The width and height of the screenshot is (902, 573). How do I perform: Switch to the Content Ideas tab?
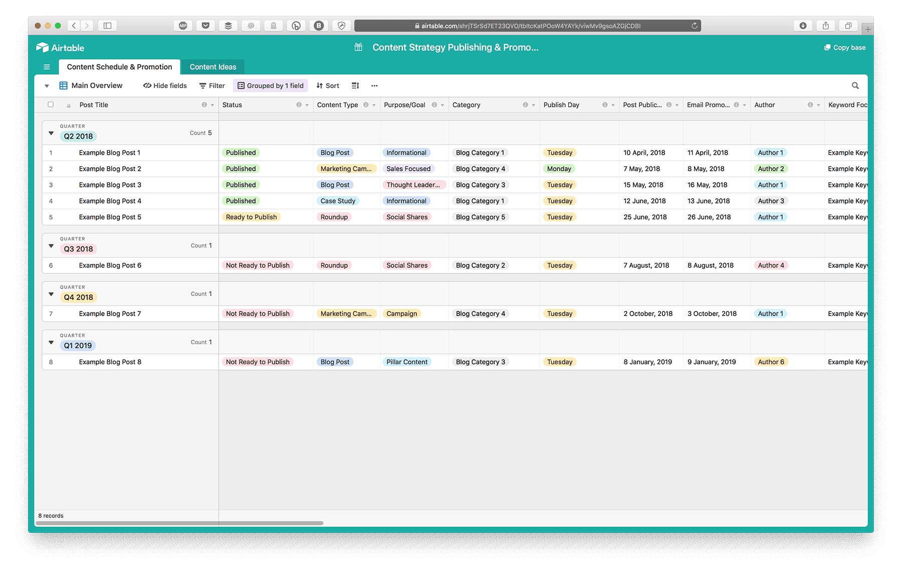coord(213,67)
